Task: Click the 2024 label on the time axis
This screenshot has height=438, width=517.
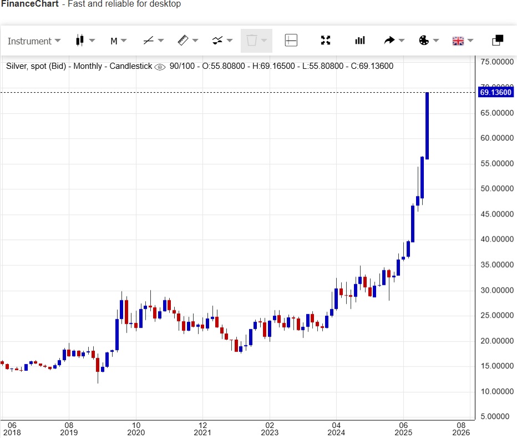Action: pos(336,432)
